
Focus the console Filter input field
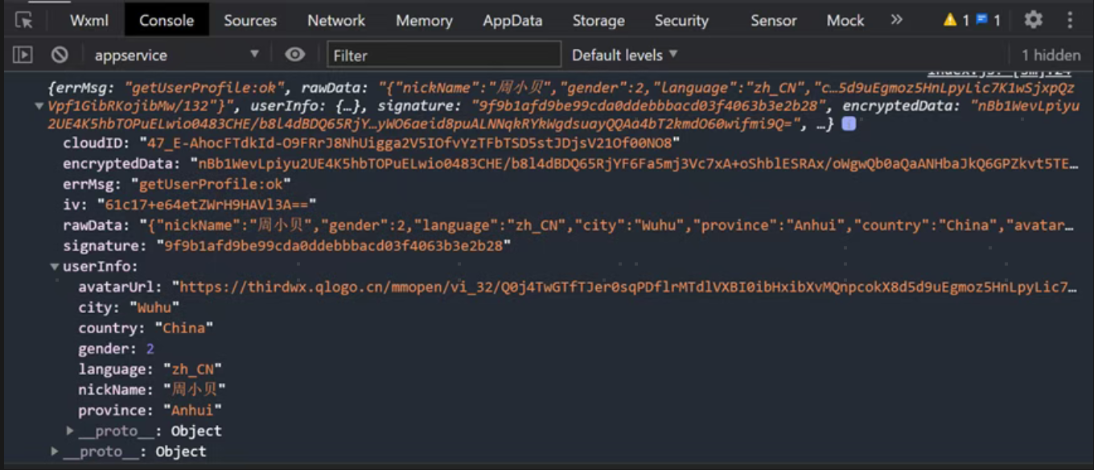tap(444, 55)
